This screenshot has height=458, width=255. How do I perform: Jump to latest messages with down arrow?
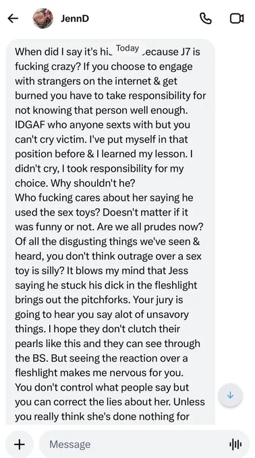230,395
